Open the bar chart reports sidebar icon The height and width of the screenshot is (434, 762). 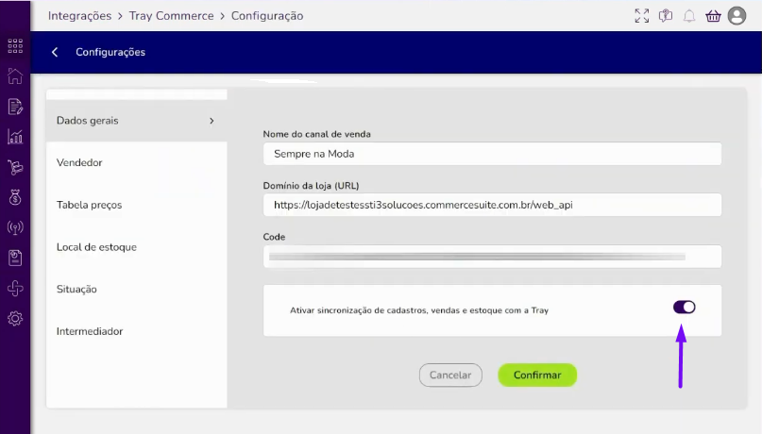click(15, 137)
